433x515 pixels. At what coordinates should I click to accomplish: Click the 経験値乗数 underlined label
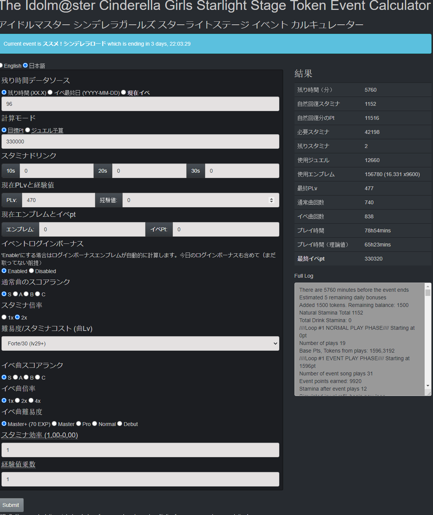19,464
